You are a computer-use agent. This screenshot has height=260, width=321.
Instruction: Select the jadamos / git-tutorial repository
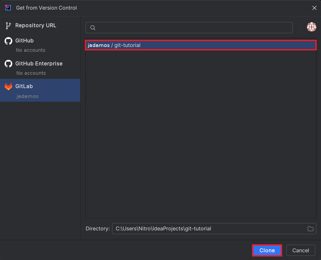(201, 45)
